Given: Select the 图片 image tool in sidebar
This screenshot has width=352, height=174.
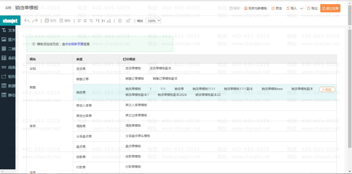Looking at the screenshot, I should tap(8, 40).
